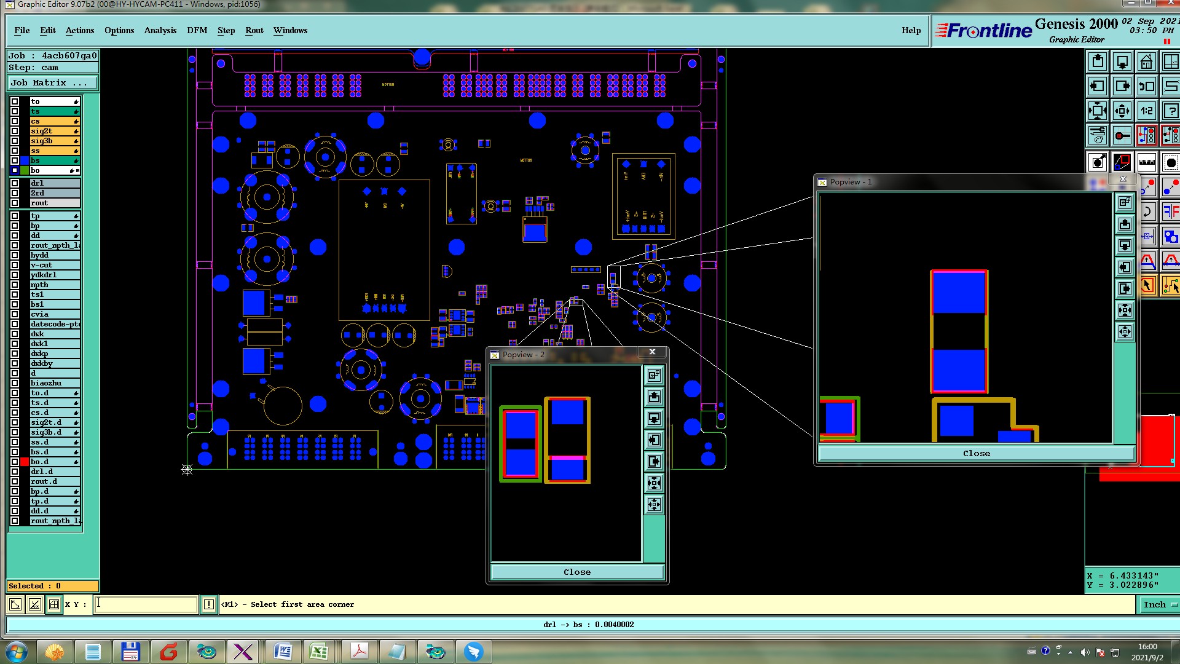
Task: Toggle checkbox for the drl layer
Action: 15,183
